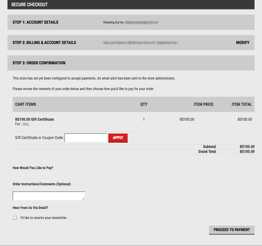This screenshot has width=262, height=246.
Task: Expand the STEP 2: BILLING & ACCOUNT DETAILS section
Action: coord(44,42)
